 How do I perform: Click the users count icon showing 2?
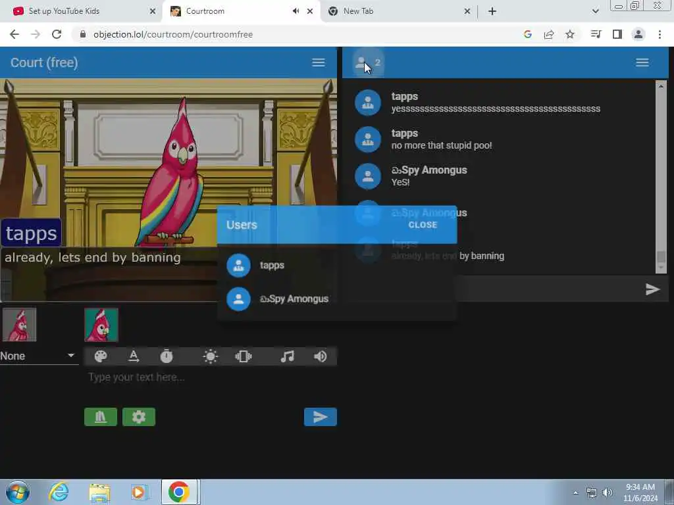pyautogui.click(x=367, y=62)
